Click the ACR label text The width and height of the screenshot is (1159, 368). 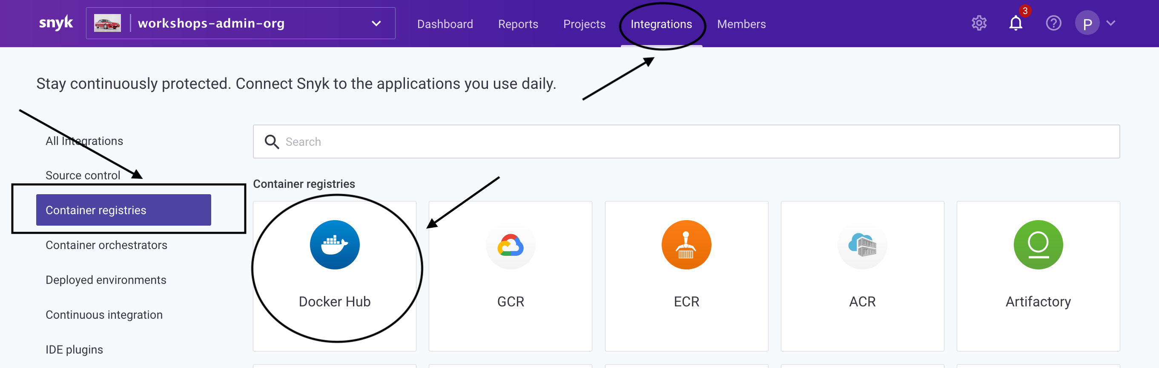(862, 302)
